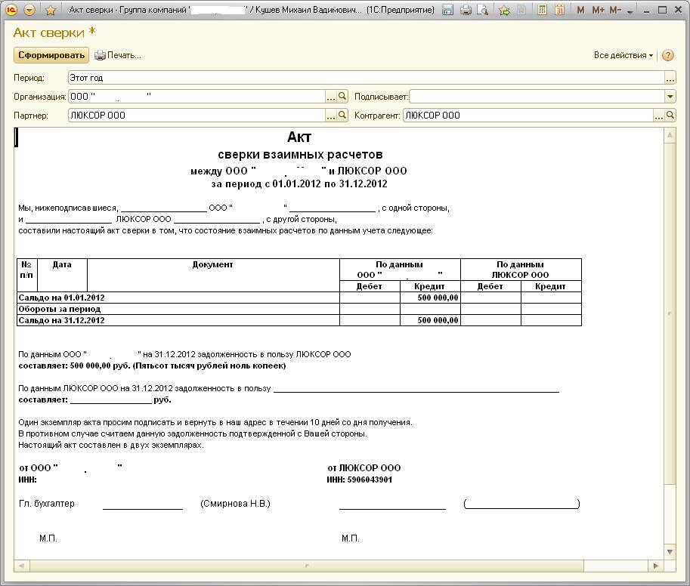Click the Контрагент field ЛЮКСОР ООО
Viewport: 690px width, 586px height.
(x=528, y=116)
